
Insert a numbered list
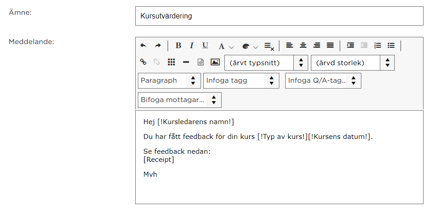[378, 45]
